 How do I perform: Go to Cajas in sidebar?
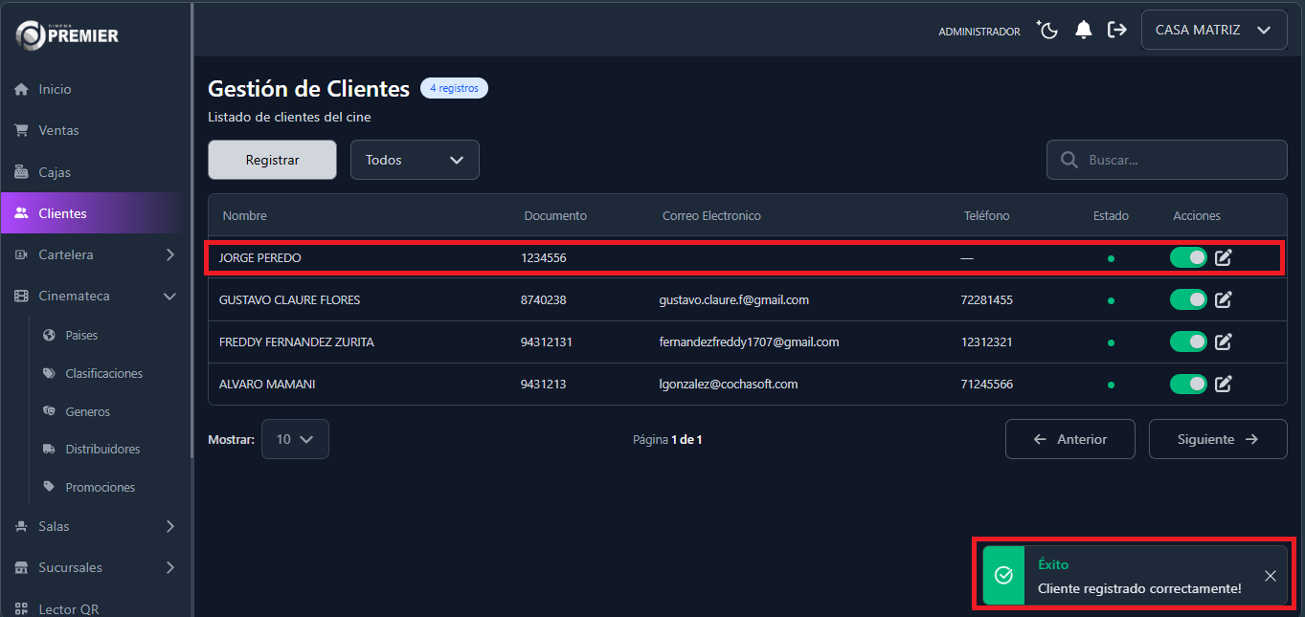[55, 173]
